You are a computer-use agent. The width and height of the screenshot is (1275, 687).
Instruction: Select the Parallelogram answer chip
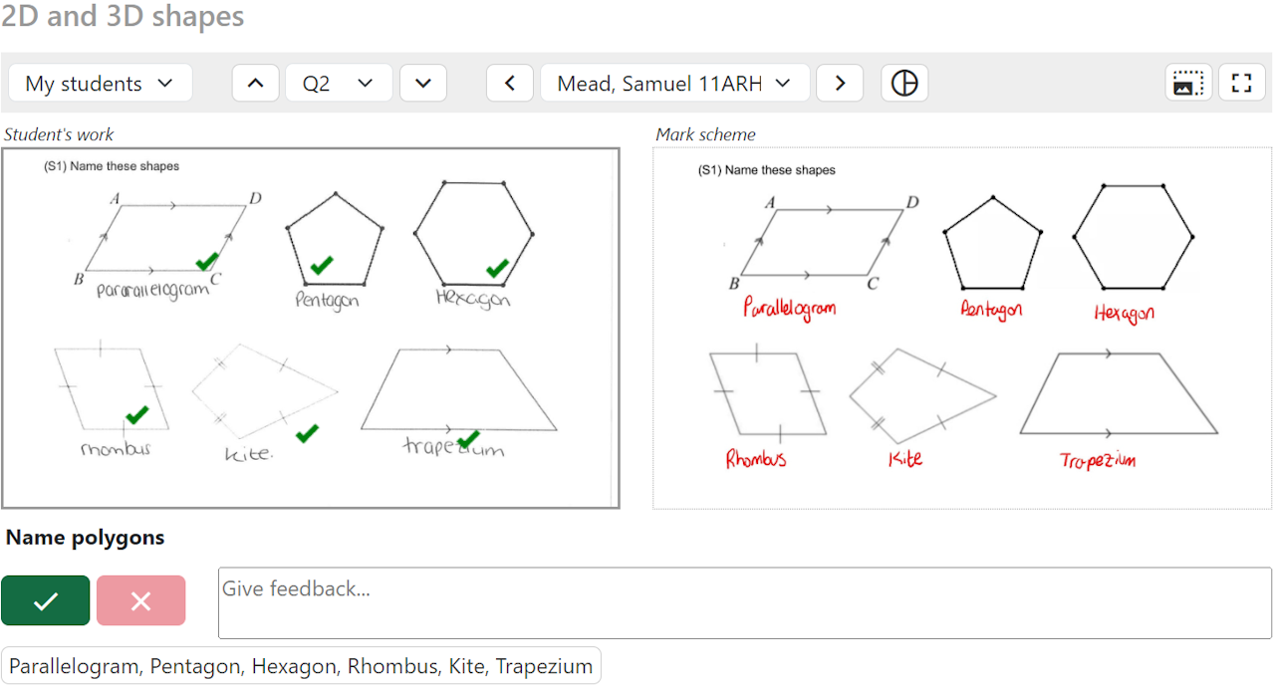[x=301, y=665]
